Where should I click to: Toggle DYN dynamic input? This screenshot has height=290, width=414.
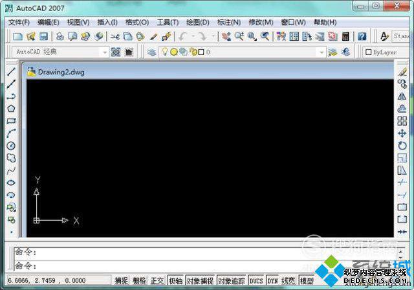[x=272, y=280]
